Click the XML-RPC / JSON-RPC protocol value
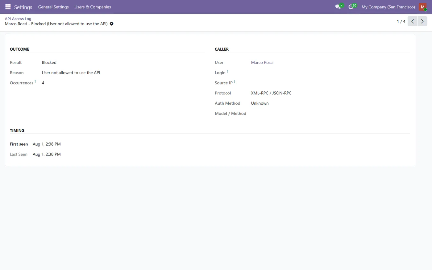This screenshot has height=270, width=432. [271, 93]
